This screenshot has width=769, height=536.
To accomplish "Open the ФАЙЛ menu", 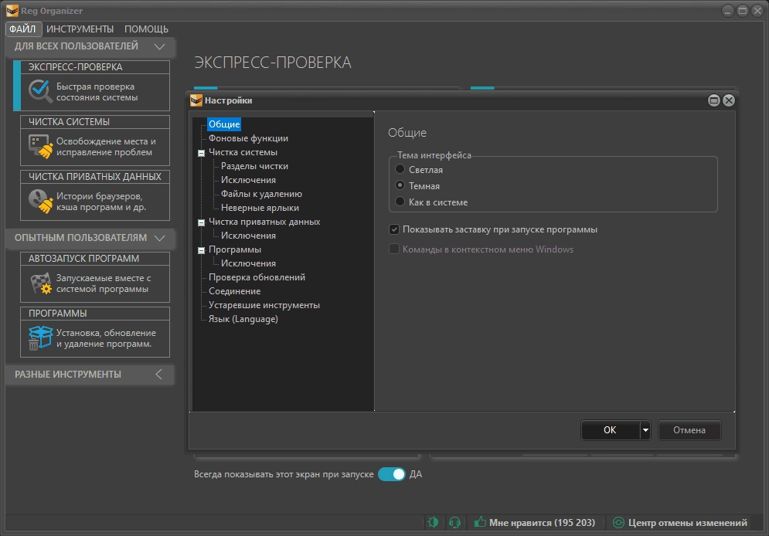I will [x=22, y=29].
